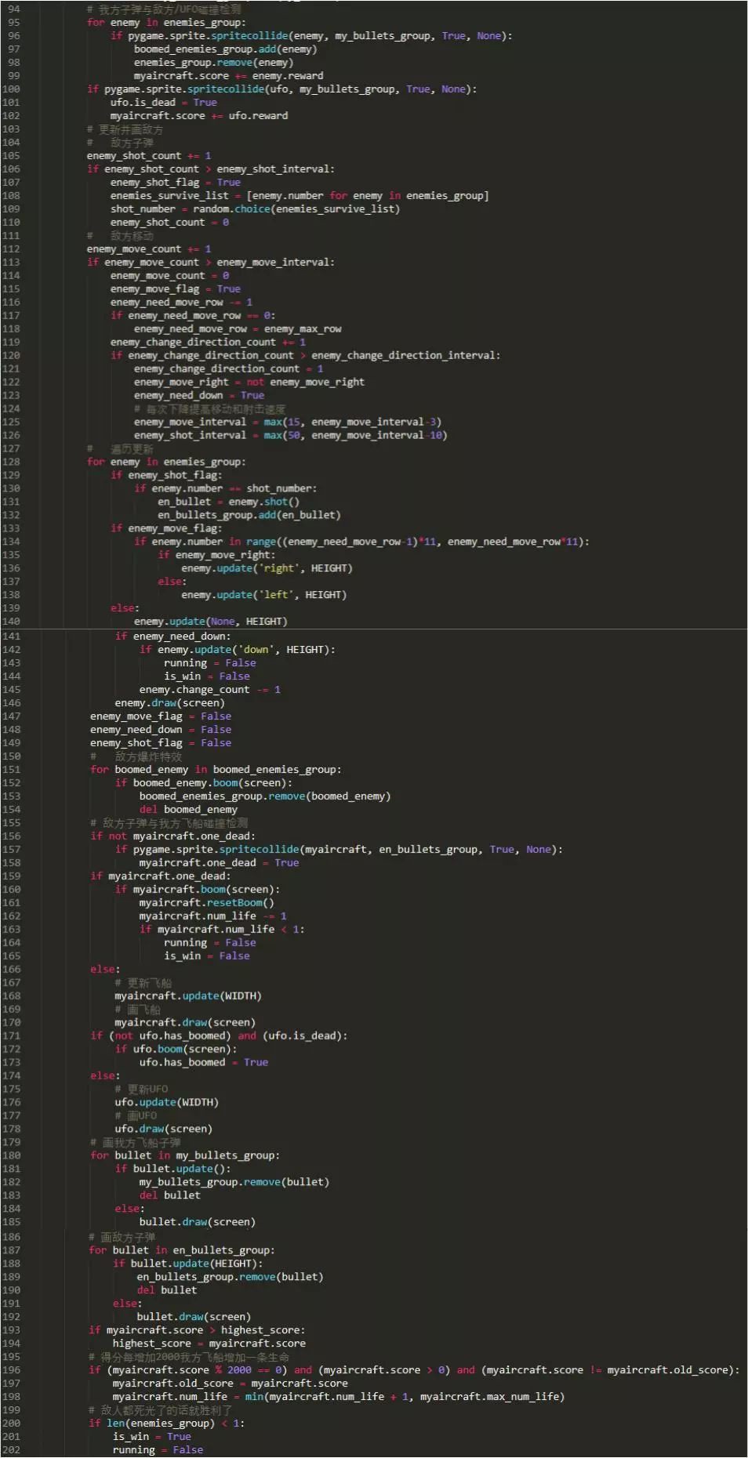Click the 'myaircraft.score += ufo.reward' line
Image resolution: width=748 pixels, height=1458 pixels.
(x=199, y=116)
